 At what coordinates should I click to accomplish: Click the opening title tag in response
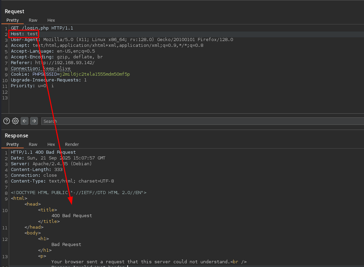tap(47, 210)
